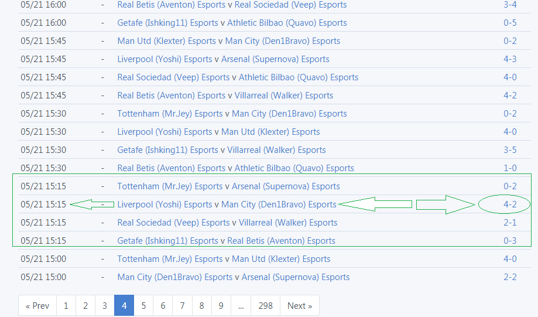Go to page 5 of results
Screen dimensions: 538x317
click(143, 306)
